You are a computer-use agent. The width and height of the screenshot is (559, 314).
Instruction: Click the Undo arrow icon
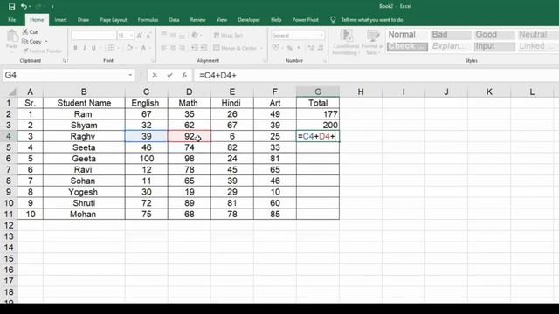[x=24, y=6]
